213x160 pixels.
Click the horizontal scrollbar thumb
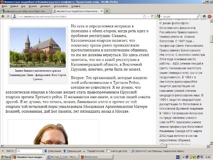(85, 146)
